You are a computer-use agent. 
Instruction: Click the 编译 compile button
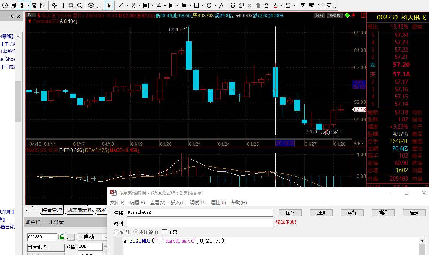383,213
